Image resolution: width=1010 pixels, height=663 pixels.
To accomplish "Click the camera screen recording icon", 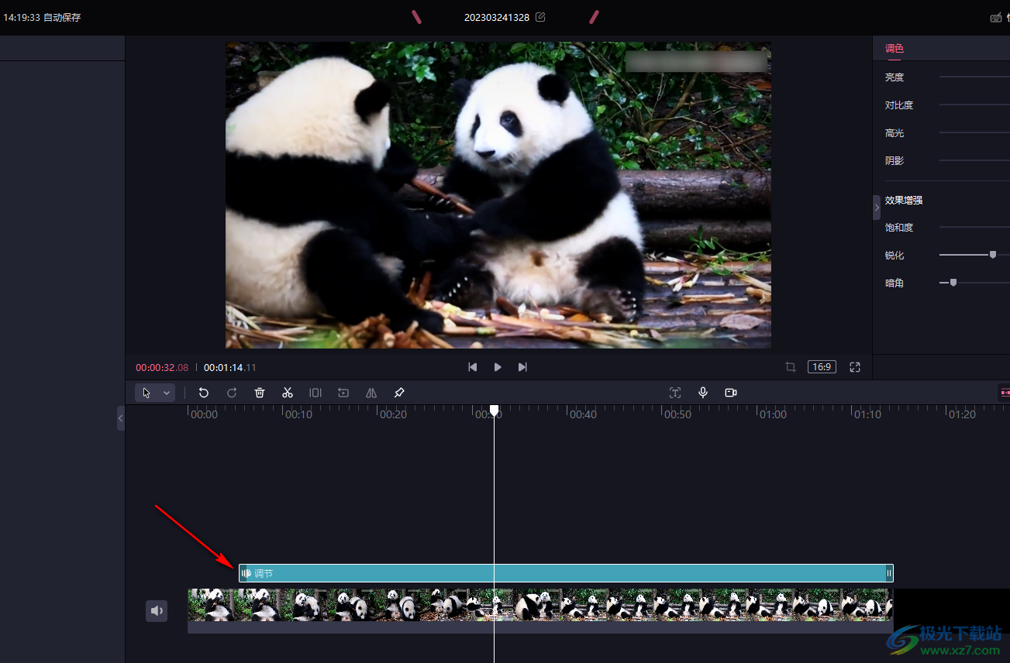I will [x=731, y=393].
